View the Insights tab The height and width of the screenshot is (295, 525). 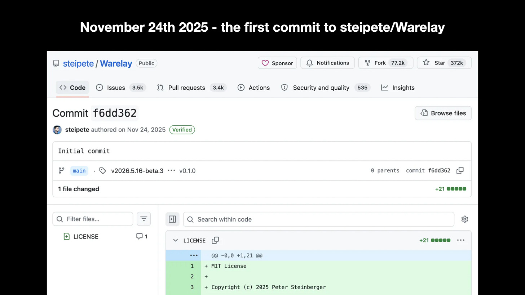tap(398, 88)
